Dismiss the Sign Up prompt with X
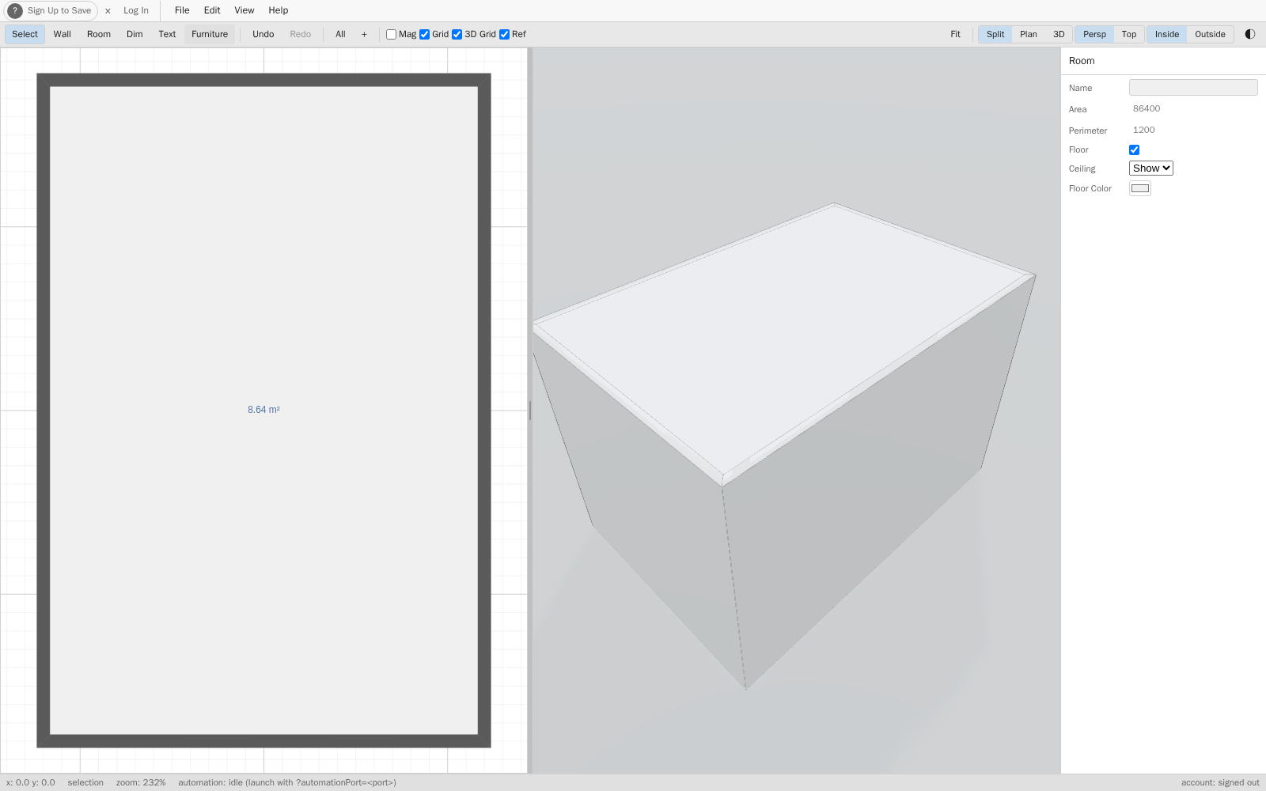This screenshot has width=1266, height=791. 108,11
